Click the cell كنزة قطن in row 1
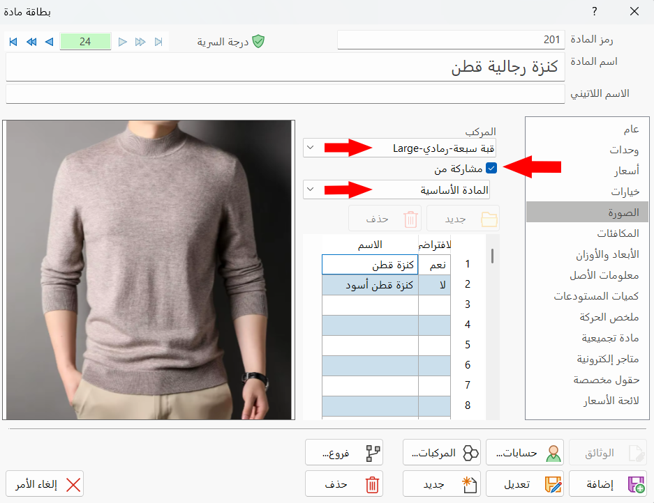Image resolution: width=654 pixels, height=503 pixels. click(370, 265)
